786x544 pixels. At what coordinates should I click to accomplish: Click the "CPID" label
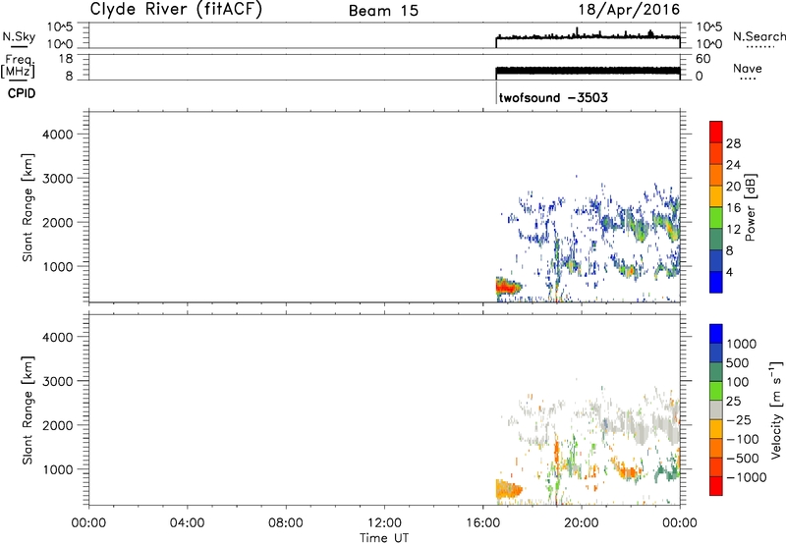[x=22, y=93]
